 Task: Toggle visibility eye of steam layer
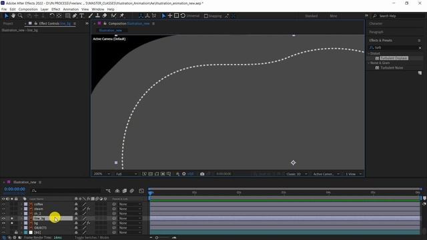click(x=3, y=209)
